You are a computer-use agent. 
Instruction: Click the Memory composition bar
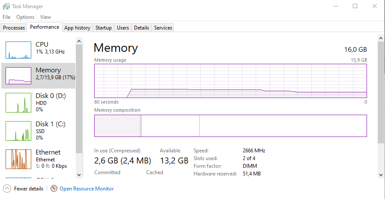230,126
